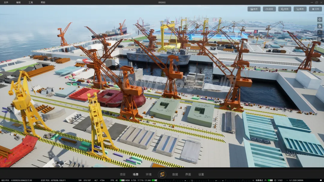Click the timeline play icon
The image size is (324, 182).
[185, 180]
